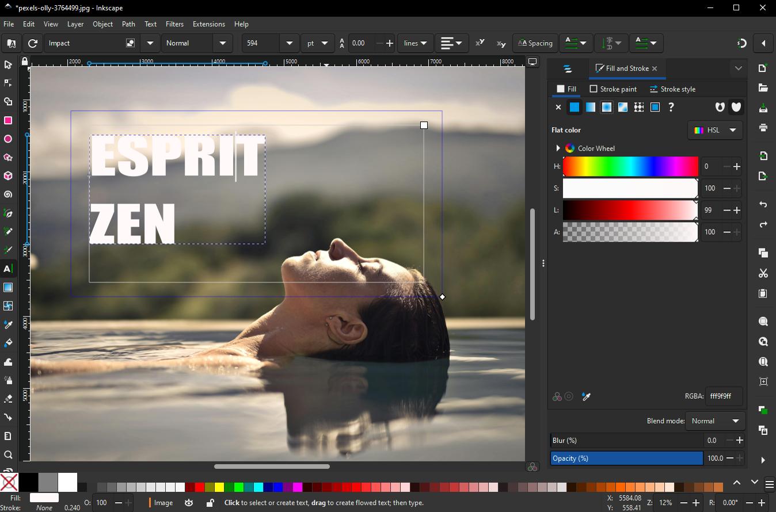Switch to the Stroke paint tab
Image resolution: width=776 pixels, height=512 pixels.
point(613,89)
